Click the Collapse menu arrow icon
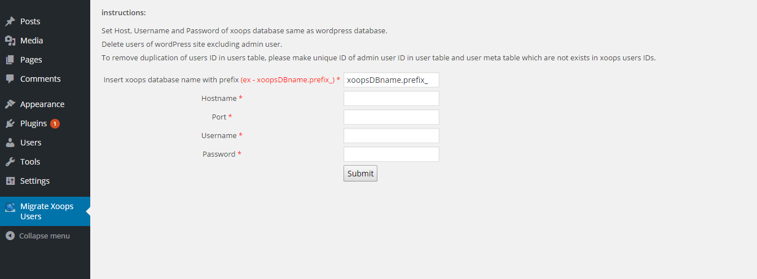757x279 pixels. 10,236
